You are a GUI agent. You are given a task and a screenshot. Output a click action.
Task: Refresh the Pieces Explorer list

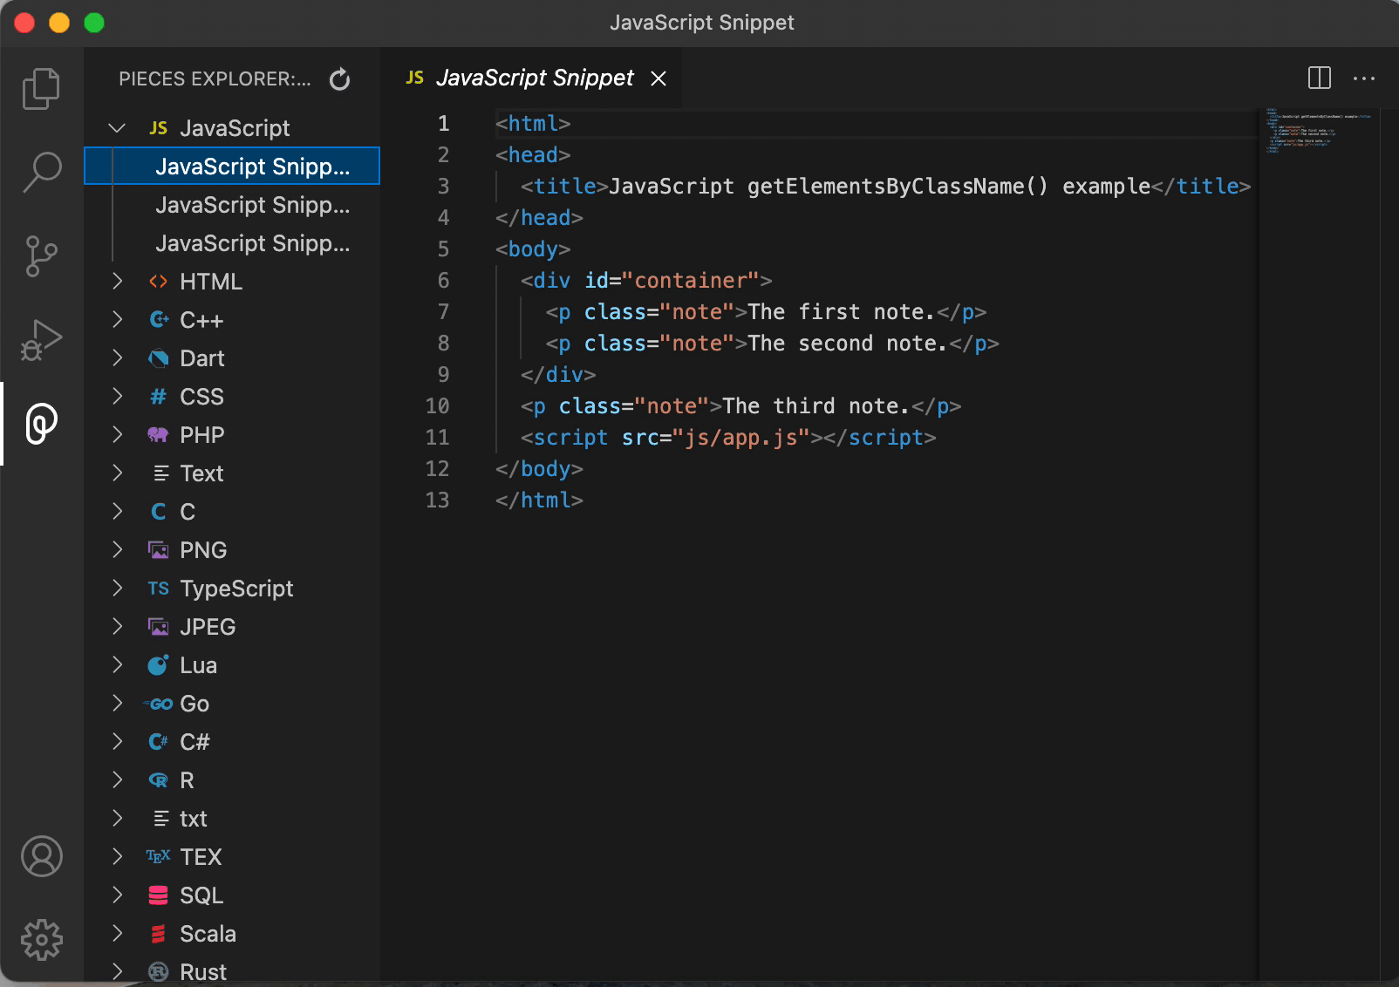339,79
